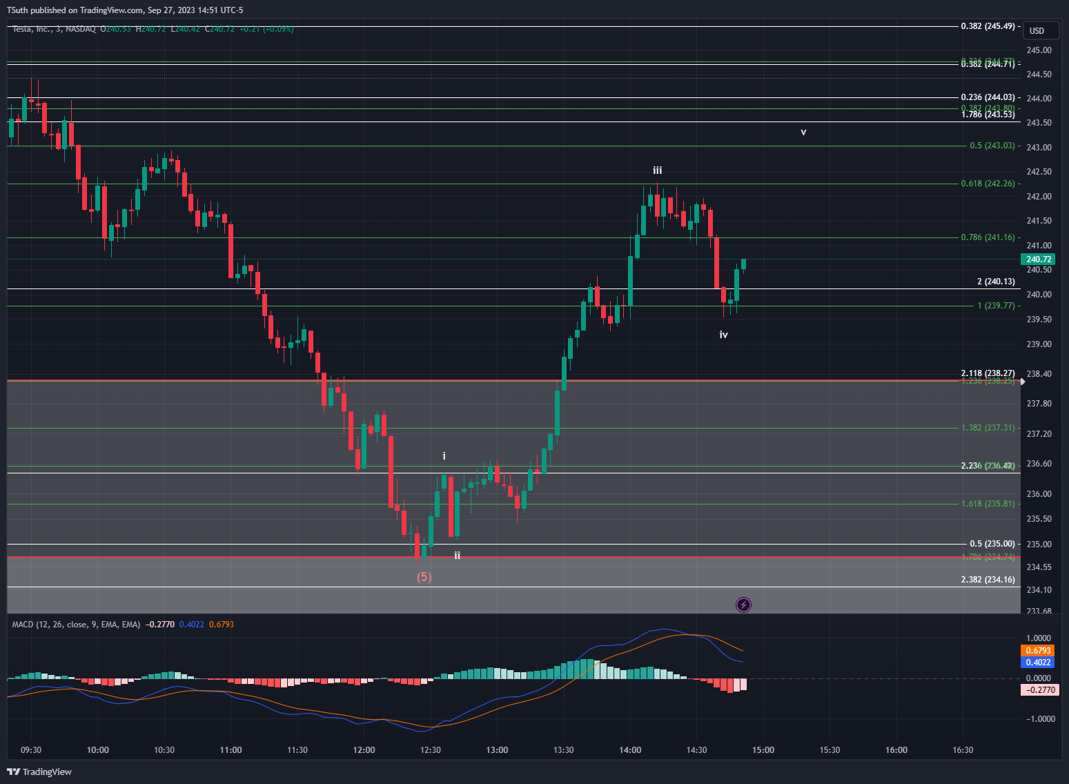Click the green Fibonacci label 0.618 (242.26)
The width and height of the screenshot is (1069, 784).
click(x=988, y=184)
